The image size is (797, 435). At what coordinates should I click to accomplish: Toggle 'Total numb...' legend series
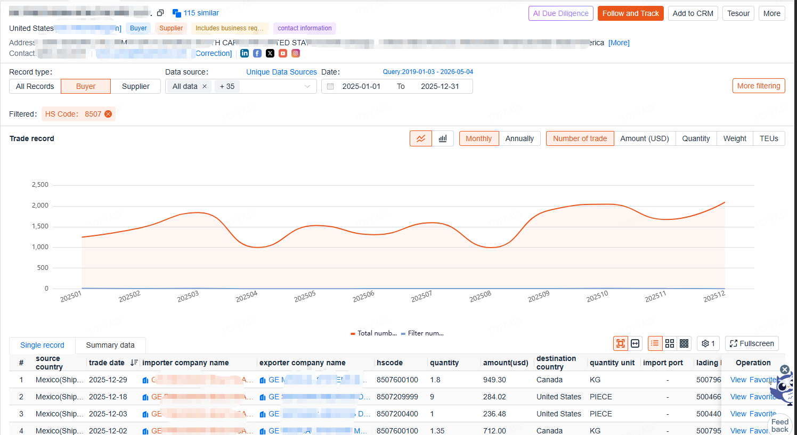(x=374, y=333)
